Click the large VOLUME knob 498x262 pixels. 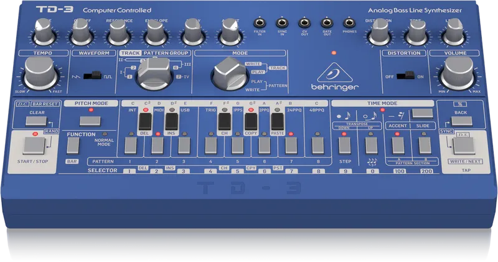[x=458, y=73]
